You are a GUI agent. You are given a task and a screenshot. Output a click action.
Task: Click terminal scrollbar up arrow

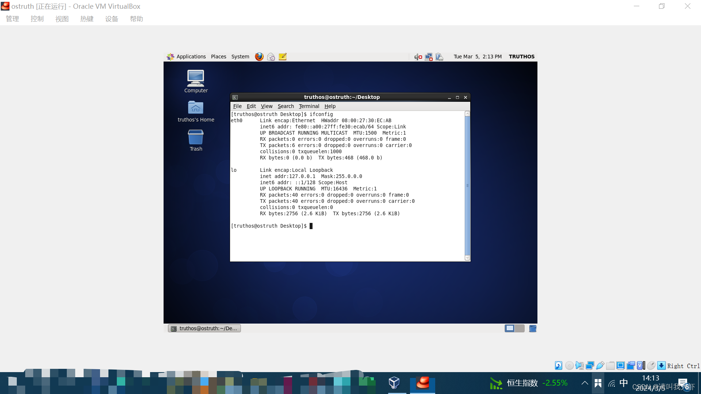click(467, 114)
